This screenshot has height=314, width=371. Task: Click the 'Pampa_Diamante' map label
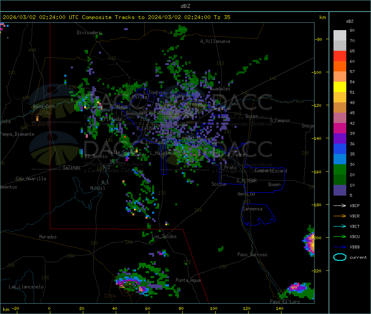tap(17, 134)
